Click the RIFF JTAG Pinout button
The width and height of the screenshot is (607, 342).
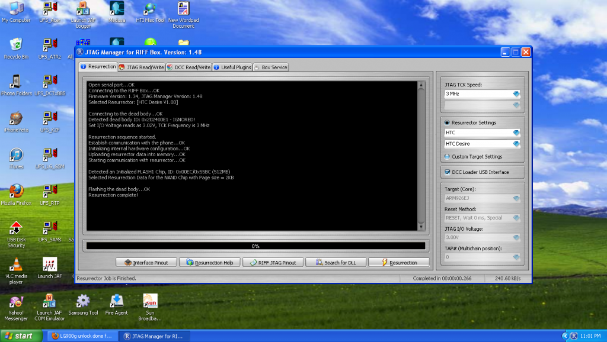273,262
